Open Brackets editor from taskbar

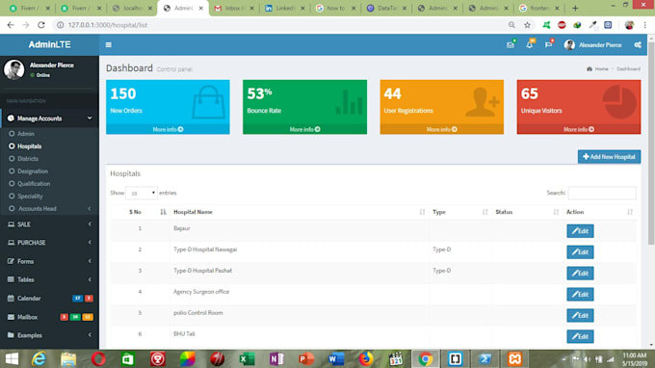click(x=455, y=358)
